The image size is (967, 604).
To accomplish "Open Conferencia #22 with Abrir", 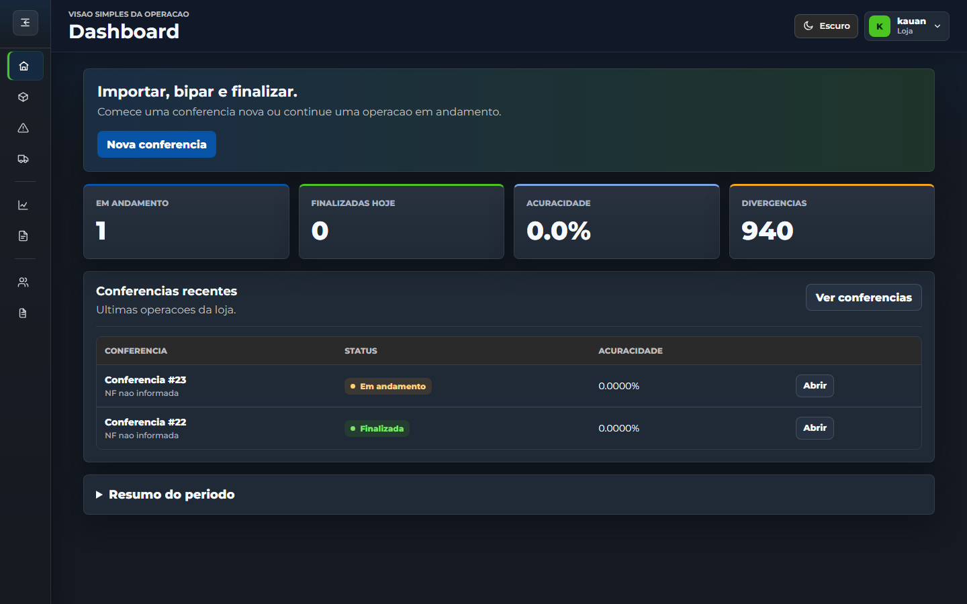I will [815, 428].
